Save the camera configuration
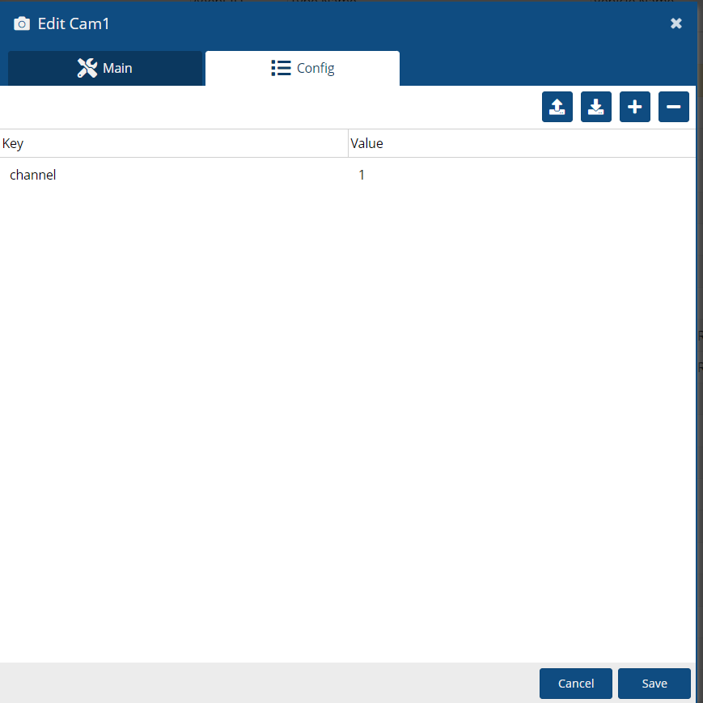This screenshot has height=703, width=703. [x=654, y=684]
